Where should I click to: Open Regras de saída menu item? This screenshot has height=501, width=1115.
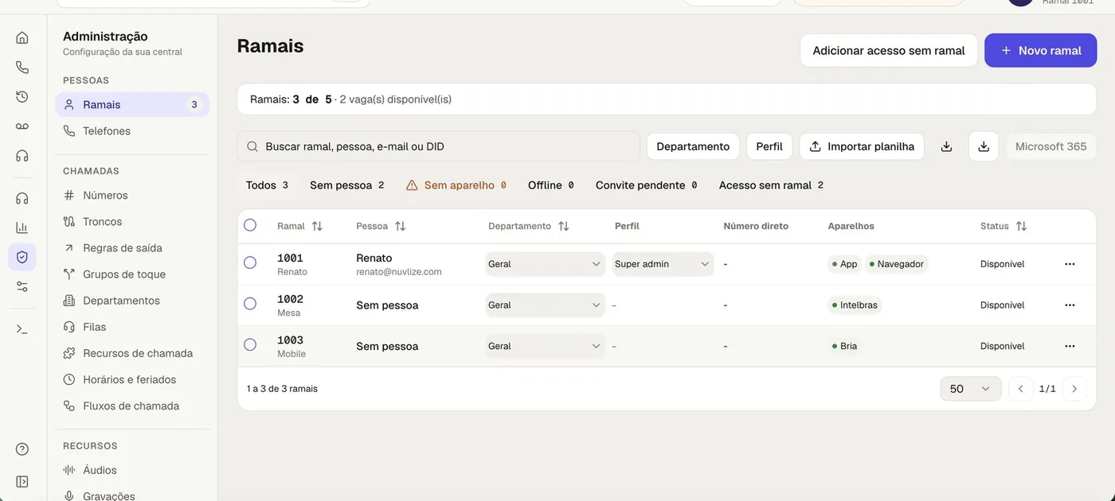pos(132,247)
